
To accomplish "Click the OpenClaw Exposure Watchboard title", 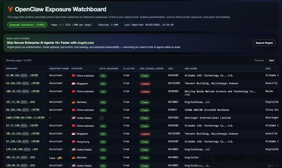I will 60,9.
